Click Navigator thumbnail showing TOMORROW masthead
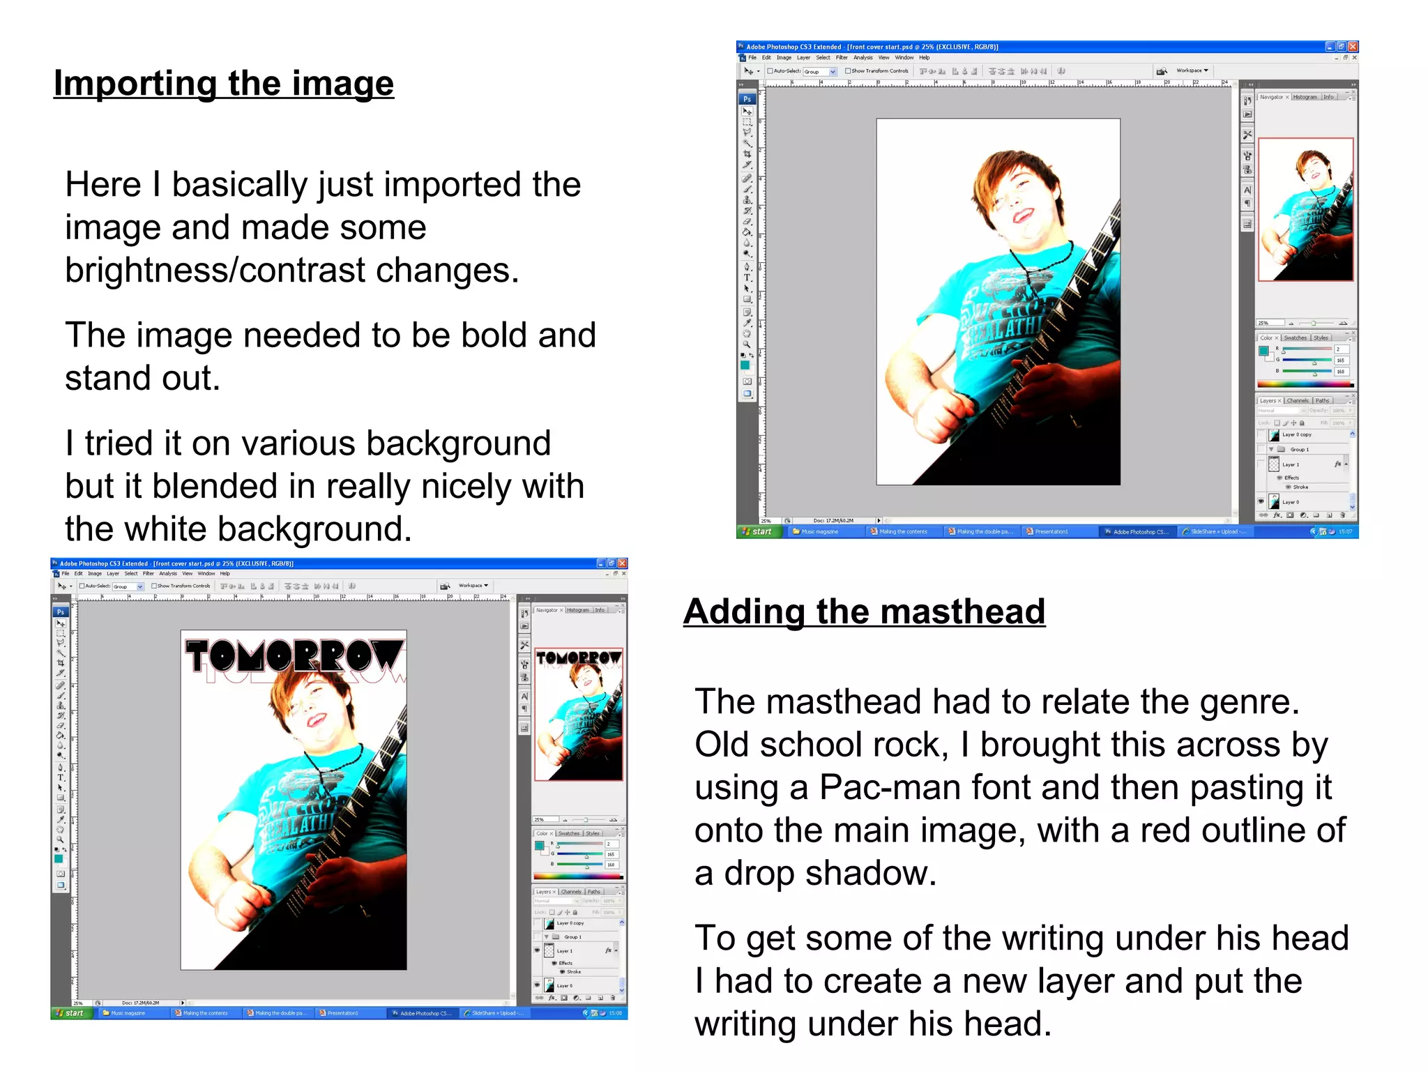The height and width of the screenshot is (1071, 1428). point(578,714)
